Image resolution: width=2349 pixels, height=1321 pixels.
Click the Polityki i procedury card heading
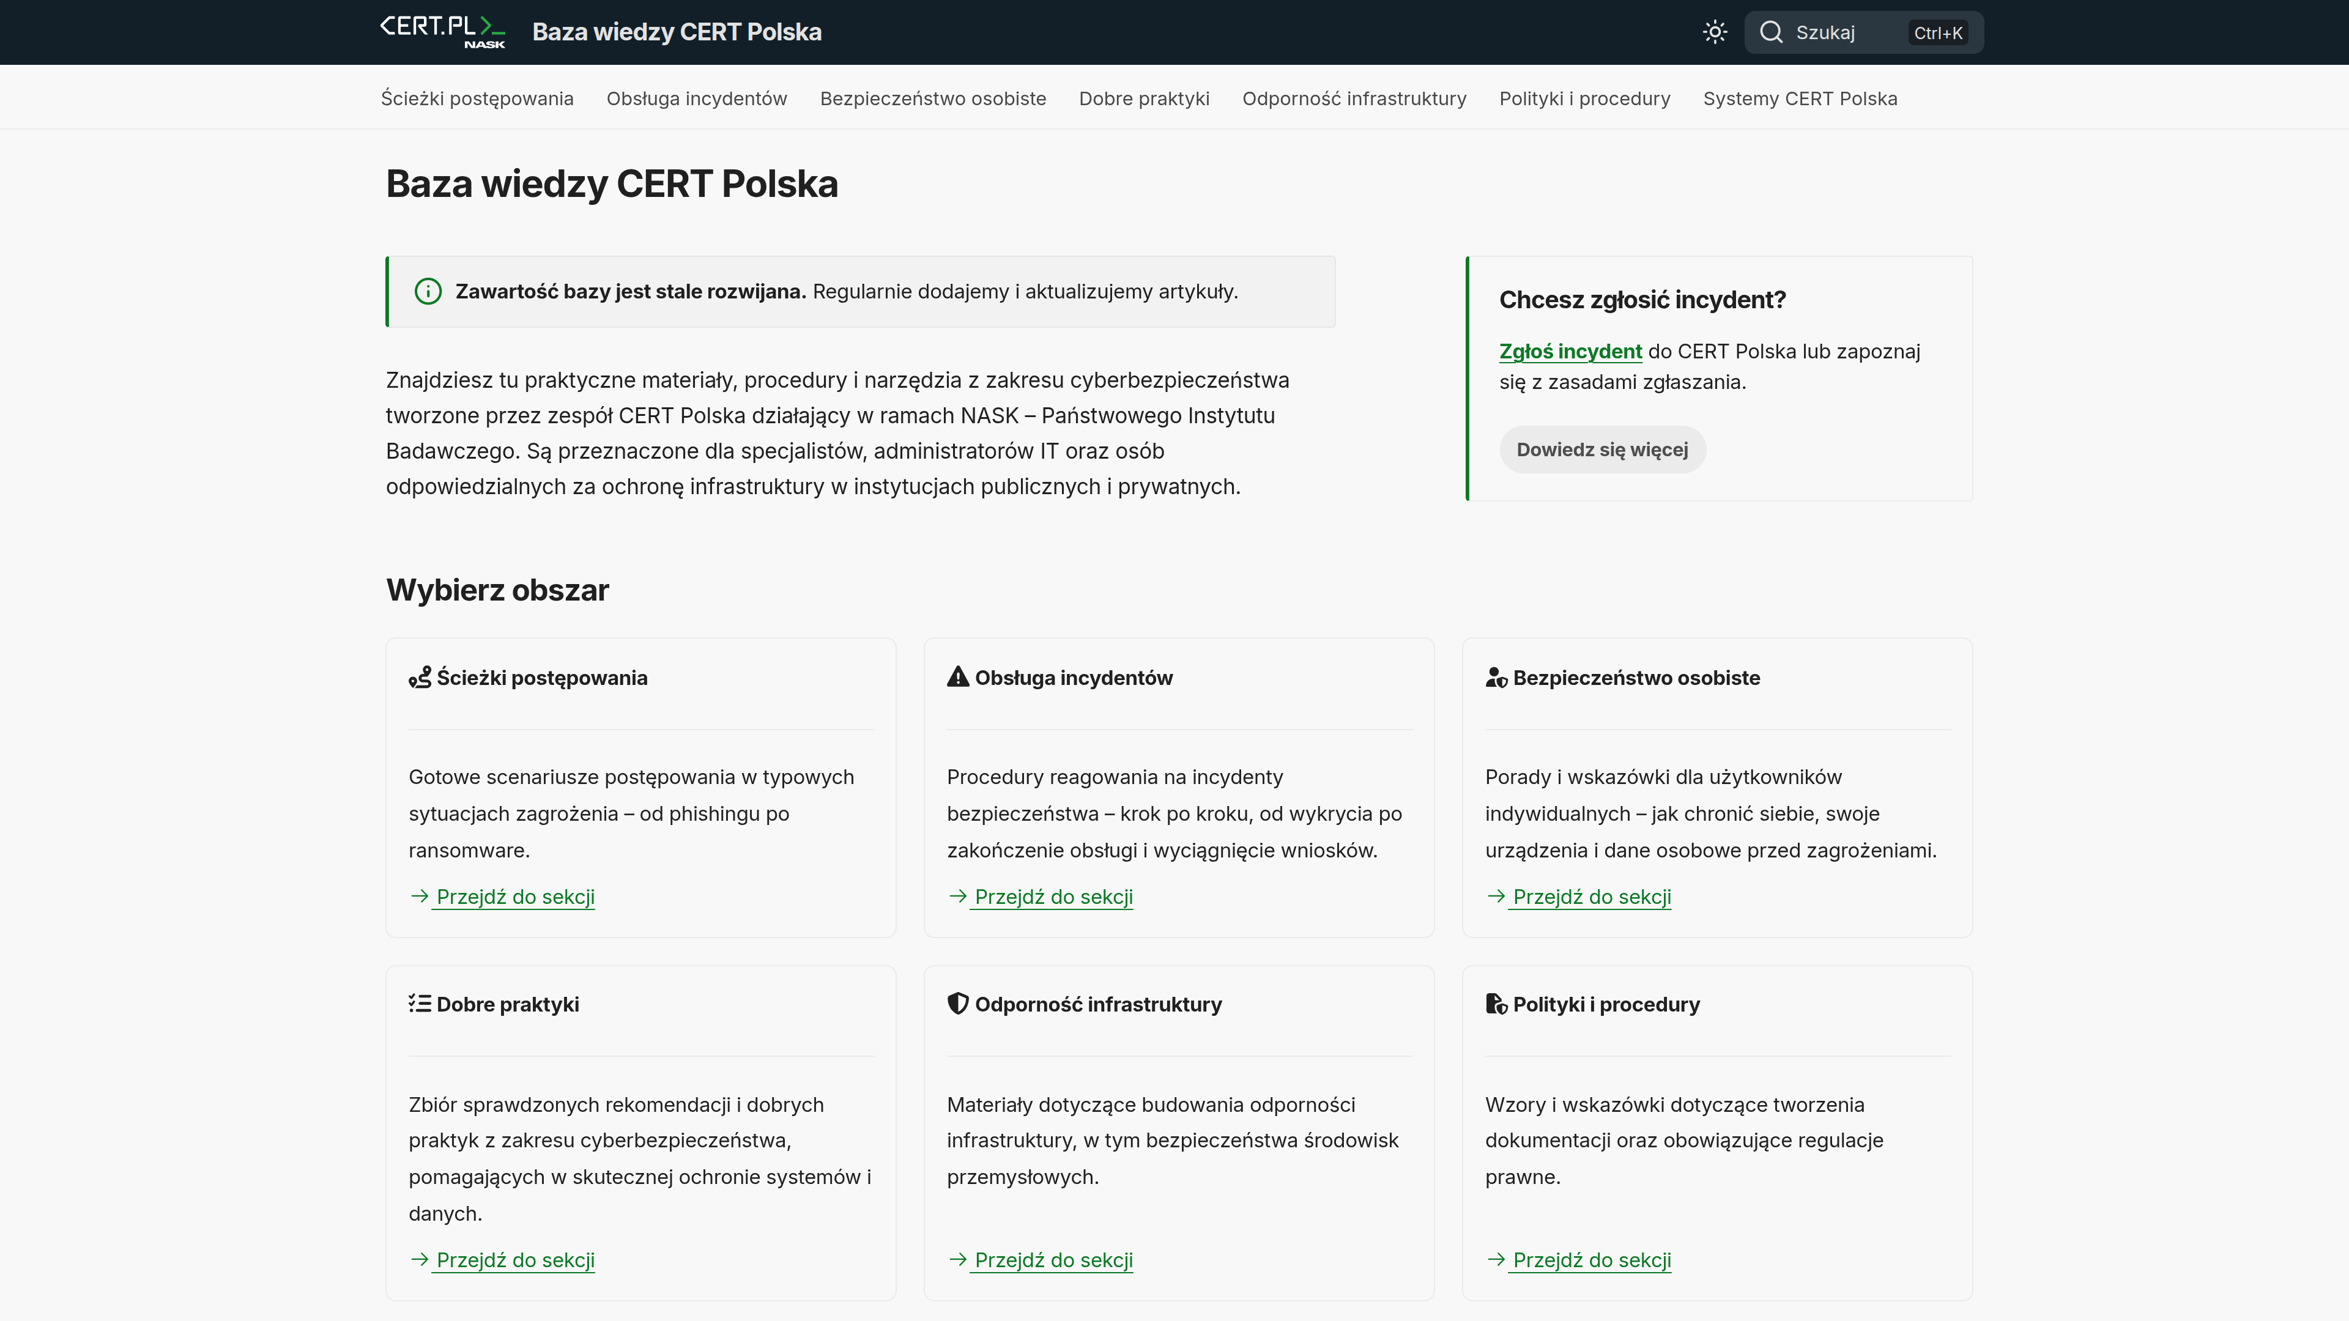point(1606,1005)
